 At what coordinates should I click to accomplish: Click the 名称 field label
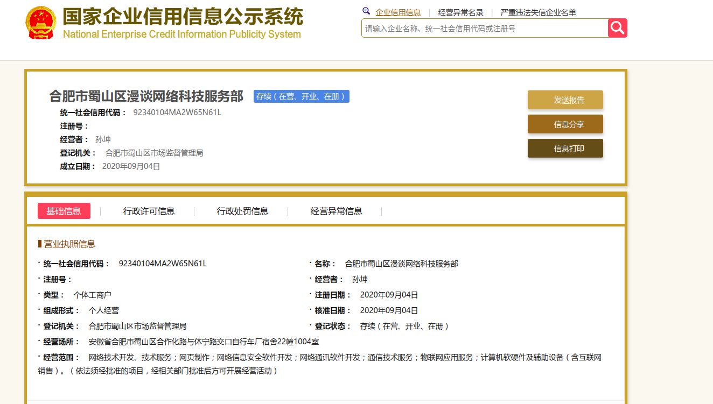click(325, 264)
